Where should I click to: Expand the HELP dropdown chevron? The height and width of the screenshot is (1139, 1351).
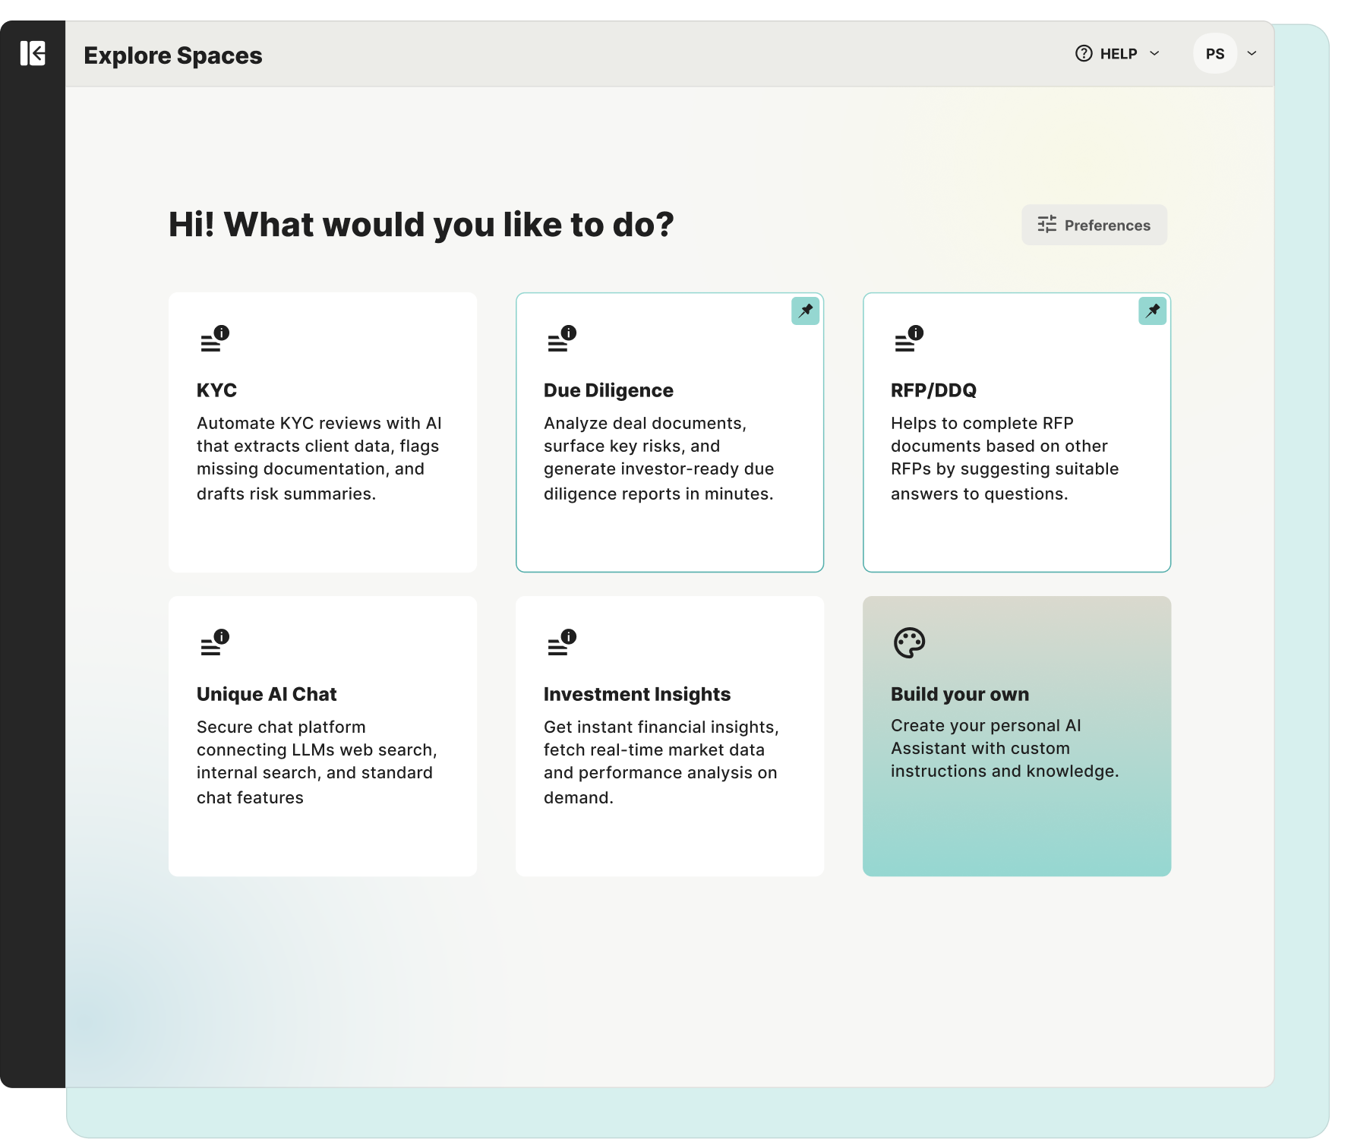tap(1154, 54)
